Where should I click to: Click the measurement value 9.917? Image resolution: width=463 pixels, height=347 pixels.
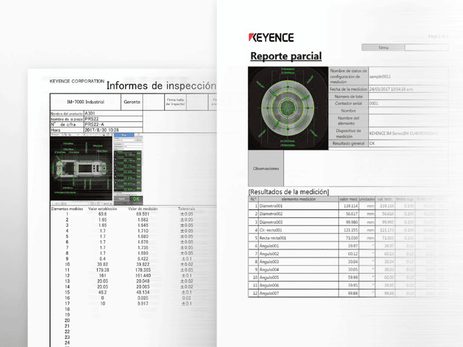[142, 304]
